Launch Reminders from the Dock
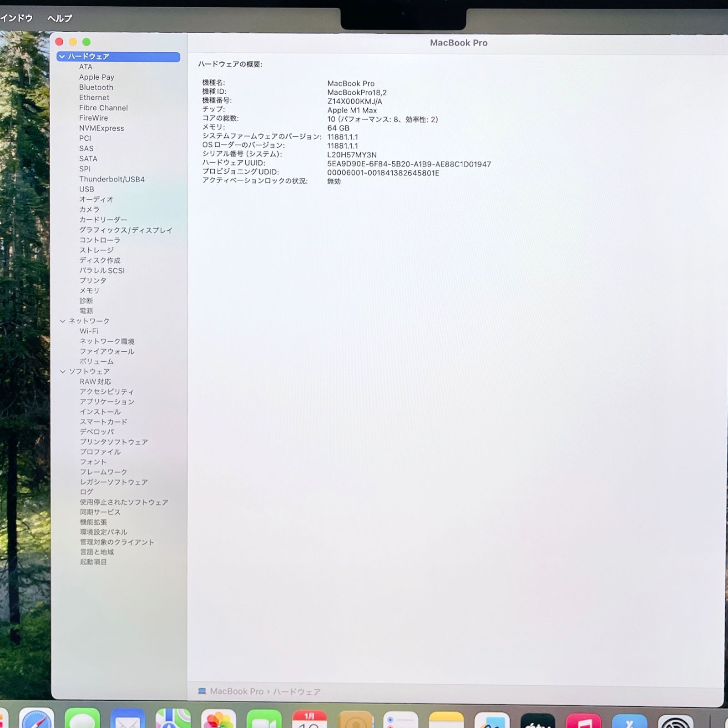The image size is (728, 728). 400,719
